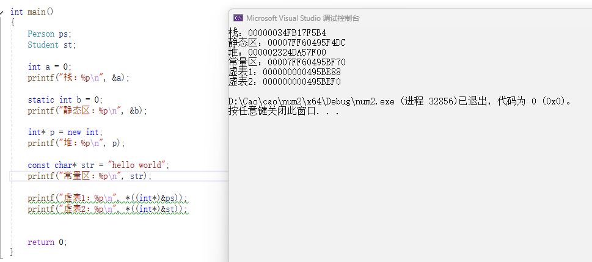
Task: Collapse the main function outline chevron
Action: [2, 12]
